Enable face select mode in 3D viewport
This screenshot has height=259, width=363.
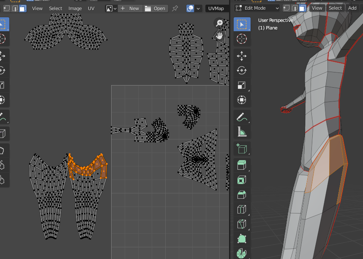click(x=302, y=8)
